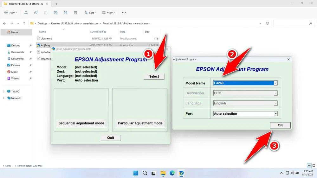Open File Explorer from taskbar
Screen dimensions: 317x178
[x=163, y=173]
